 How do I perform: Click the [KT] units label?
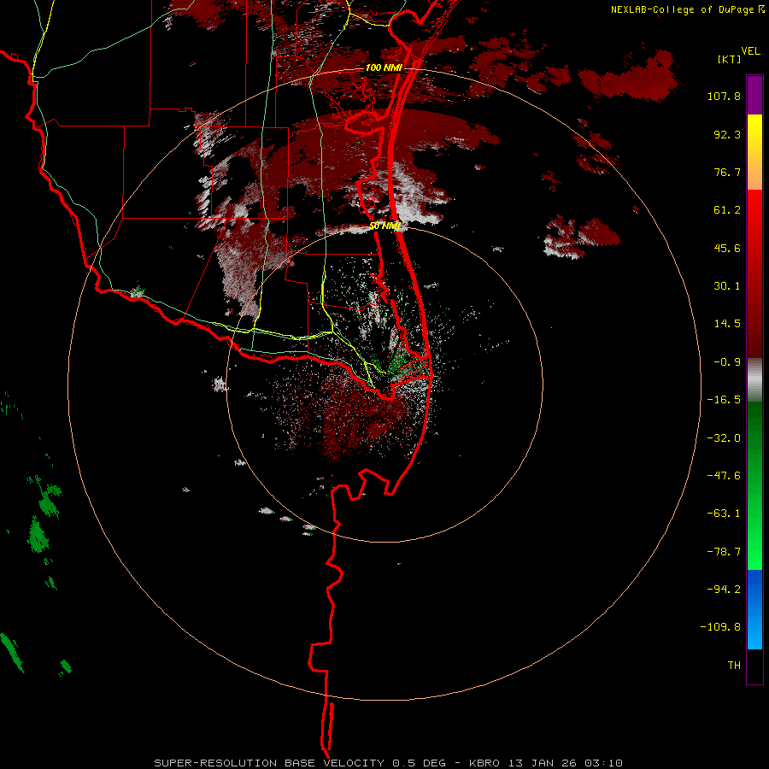coord(729,59)
